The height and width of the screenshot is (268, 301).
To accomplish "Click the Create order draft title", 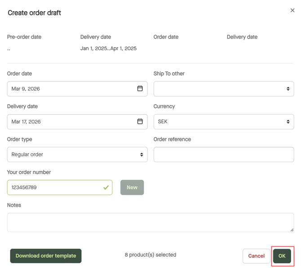I will point(35,13).
